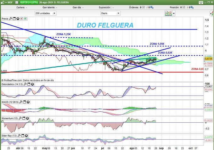The width and height of the screenshot is (214, 150).
Task: Click the MACD (12 26 9) label
Action: tap(10, 102)
